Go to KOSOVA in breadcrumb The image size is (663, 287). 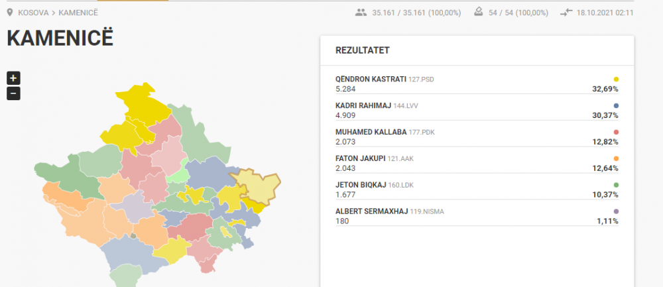(x=33, y=13)
